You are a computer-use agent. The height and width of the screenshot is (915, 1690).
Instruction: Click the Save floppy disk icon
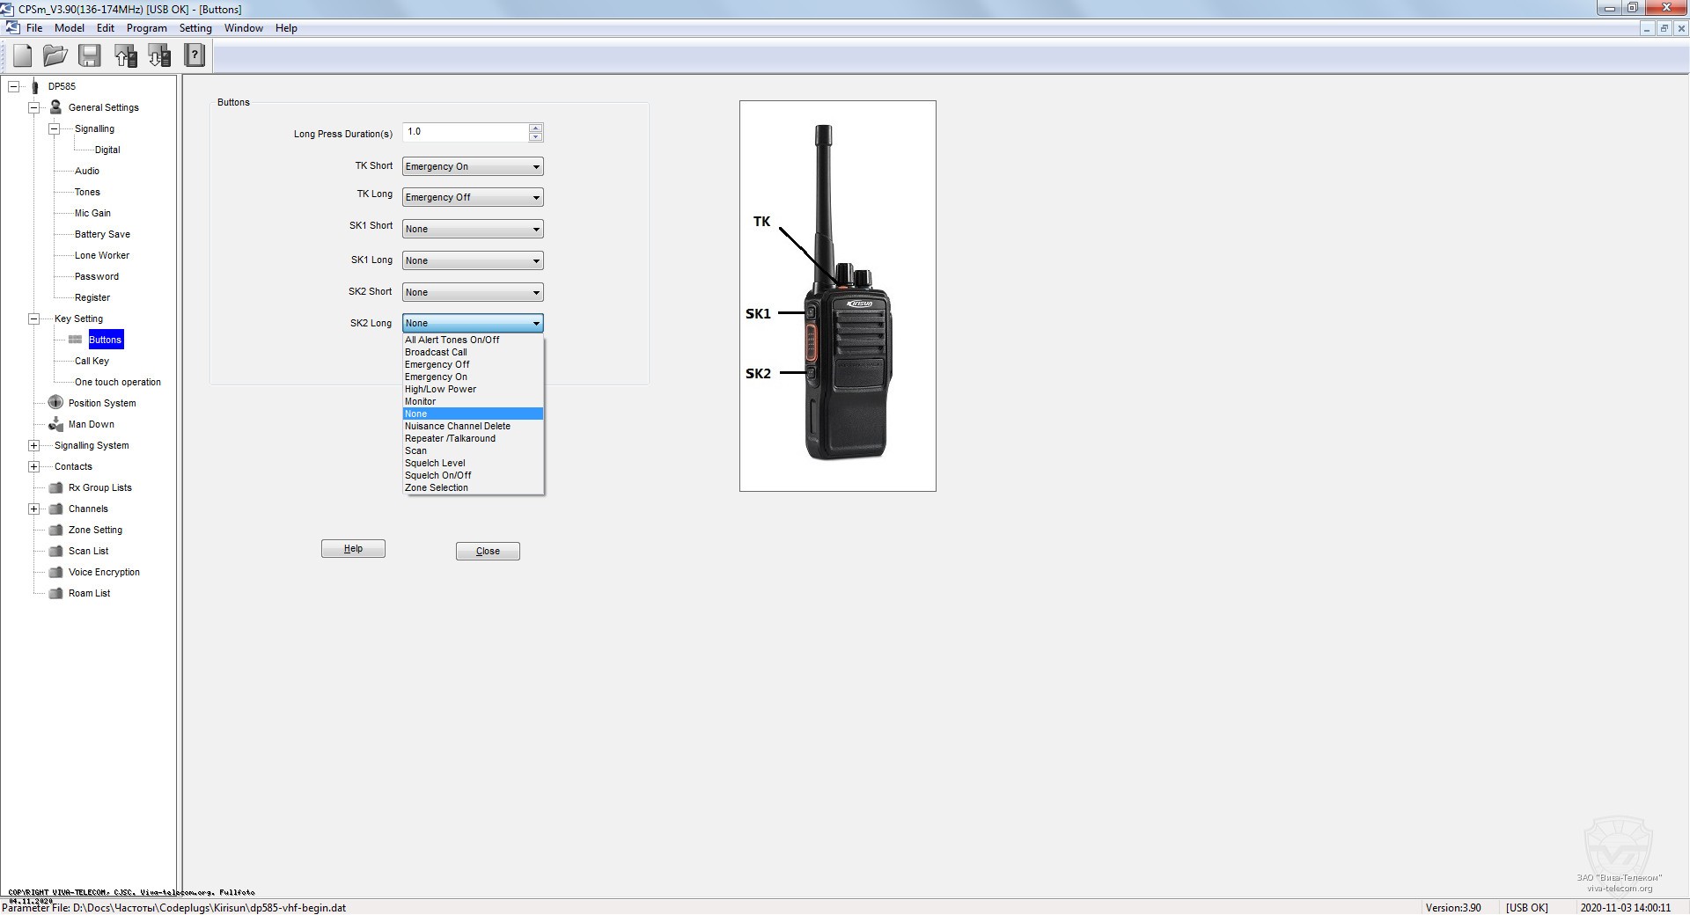tap(89, 56)
